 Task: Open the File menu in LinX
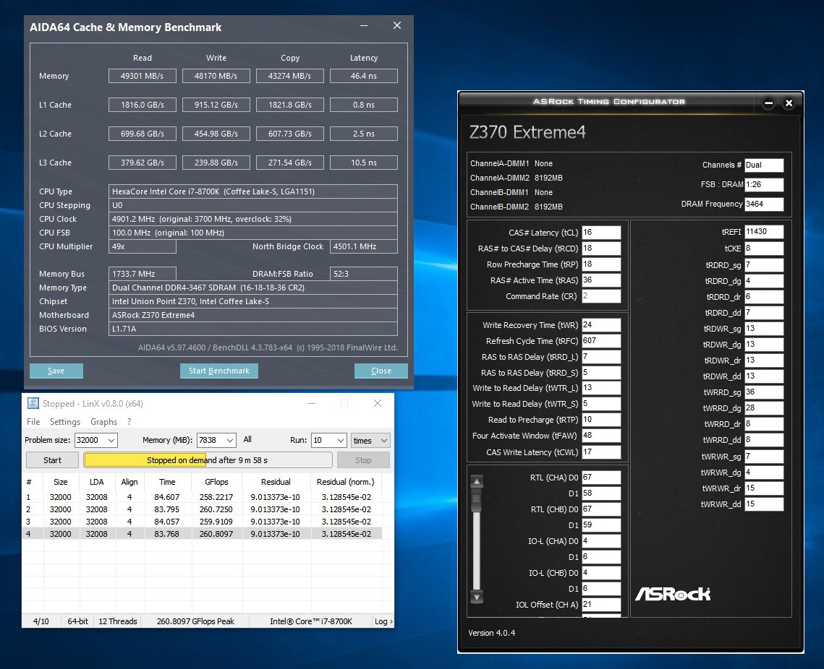33,422
